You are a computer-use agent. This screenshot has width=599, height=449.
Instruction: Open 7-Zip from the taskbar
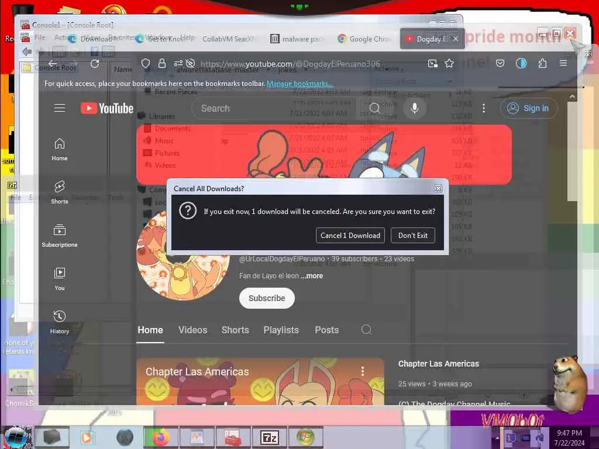tap(269, 437)
